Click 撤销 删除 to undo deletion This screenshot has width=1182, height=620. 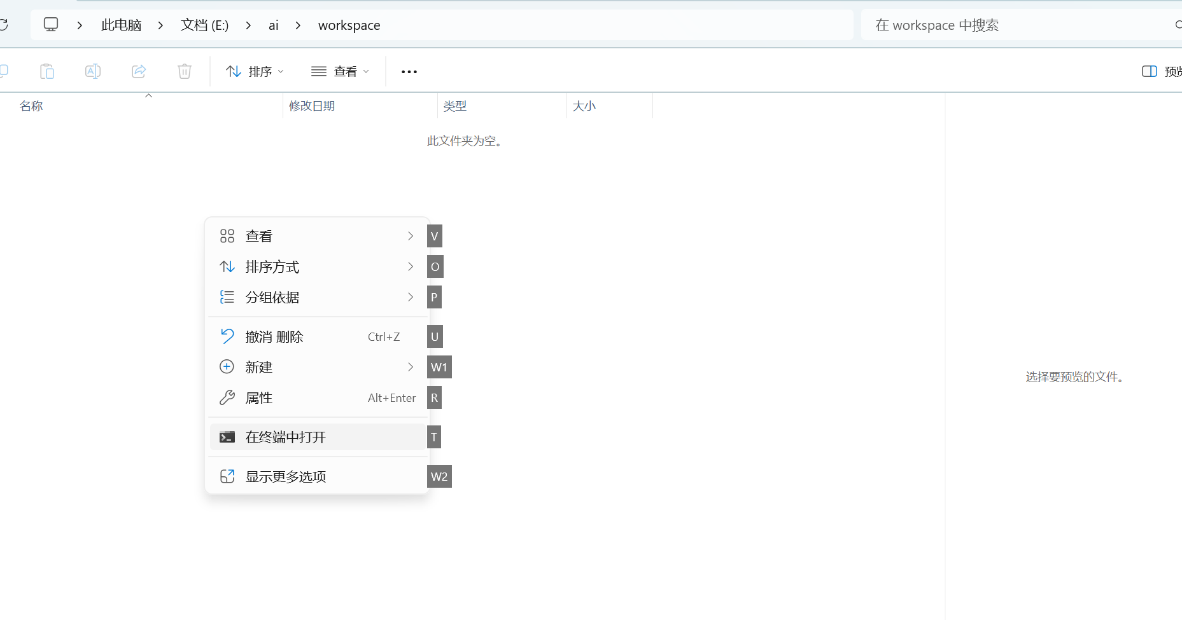(x=274, y=336)
